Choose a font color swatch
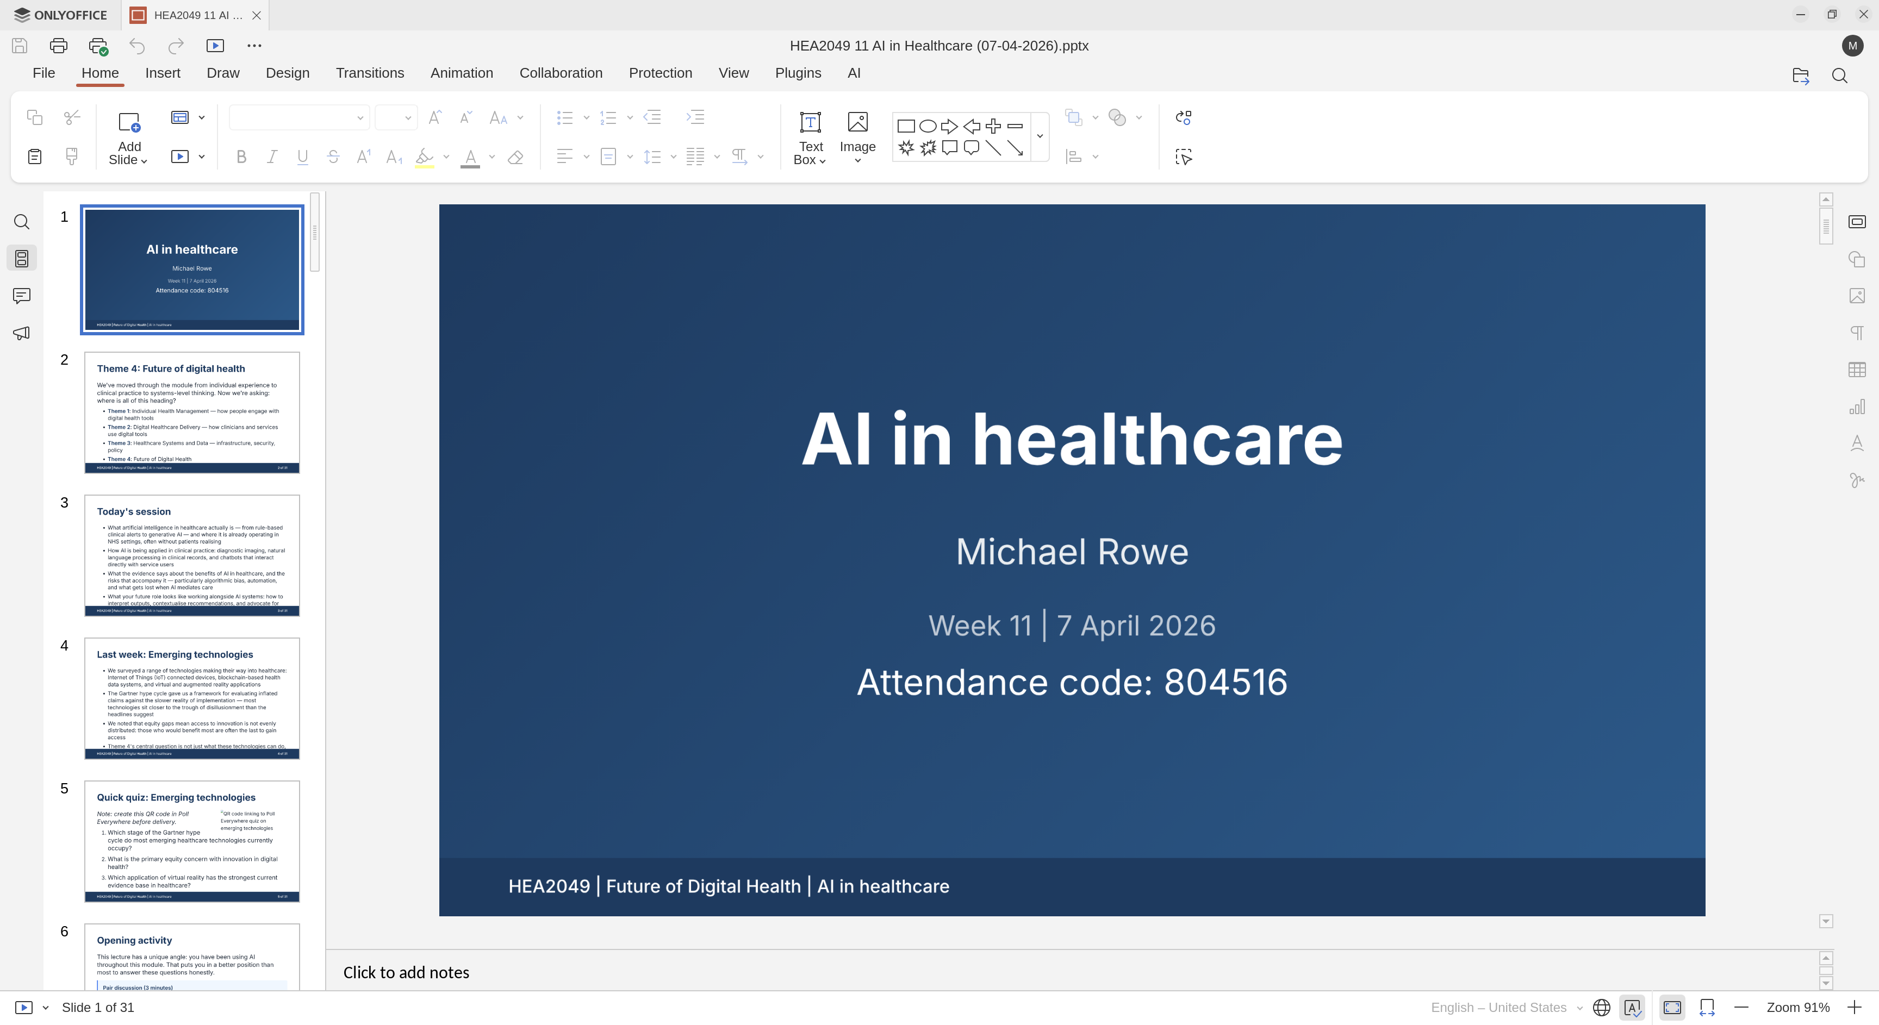 (470, 158)
